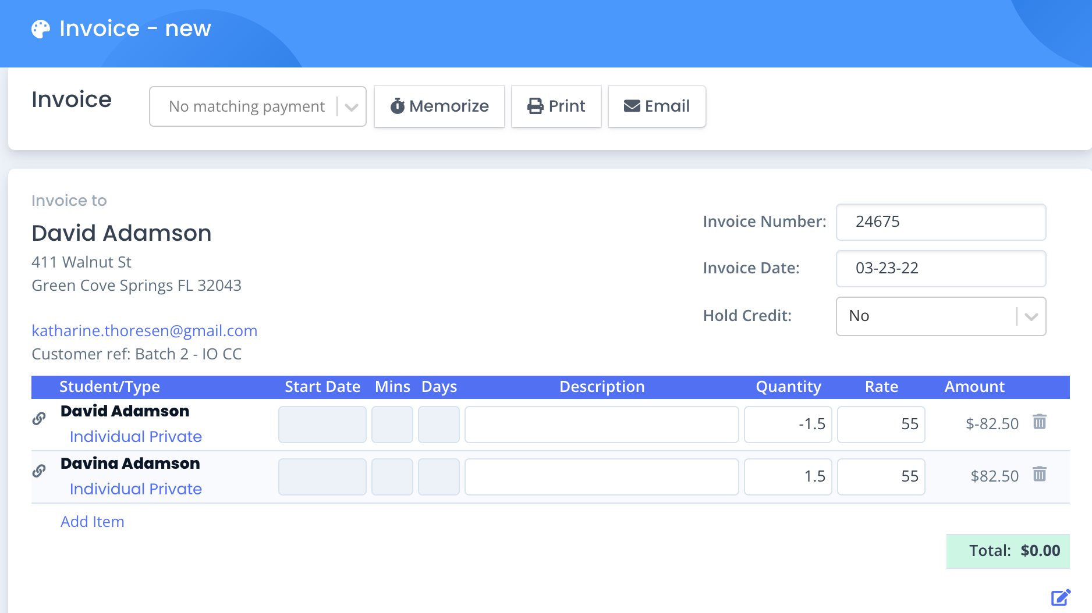Click the David Adamson customer name heading
This screenshot has width=1092, height=613.
(x=122, y=233)
